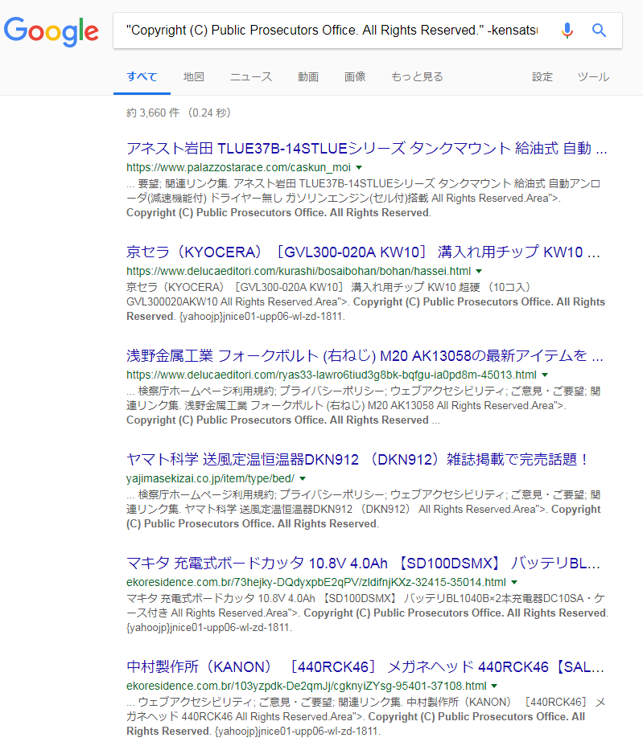Open the 画像 tab

click(355, 76)
